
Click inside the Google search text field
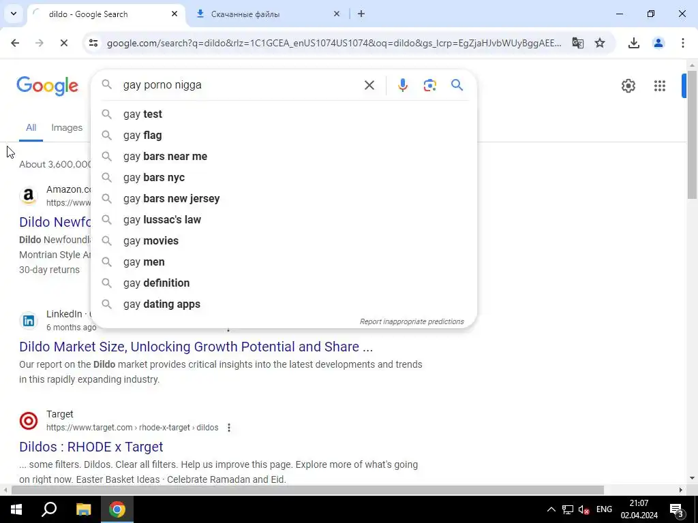[241, 85]
